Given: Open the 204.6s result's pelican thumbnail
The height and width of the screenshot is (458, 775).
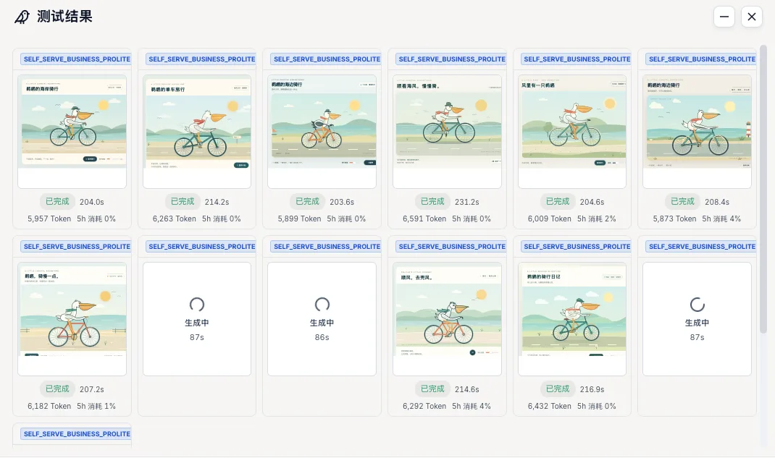Looking at the screenshot, I should (x=572, y=131).
